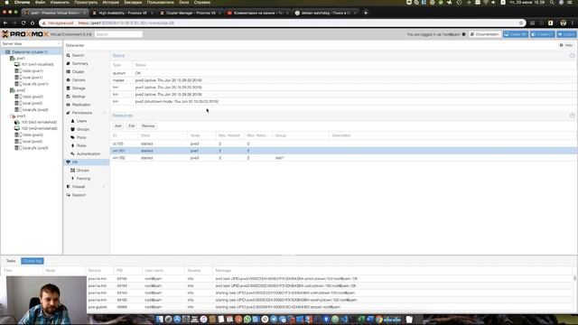Edit the selected HA resource

click(132, 126)
